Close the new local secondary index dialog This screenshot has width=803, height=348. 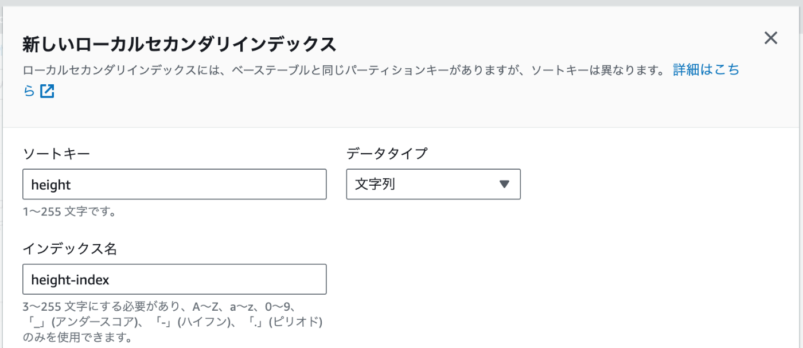[x=771, y=38]
